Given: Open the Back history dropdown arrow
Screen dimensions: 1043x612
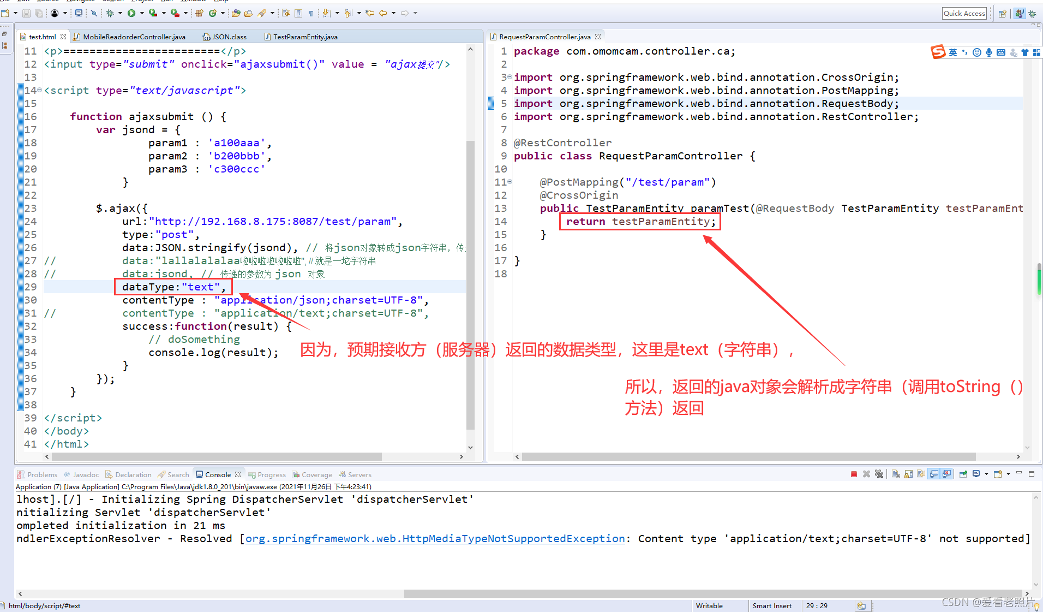Looking at the screenshot, I should [393, 13].
